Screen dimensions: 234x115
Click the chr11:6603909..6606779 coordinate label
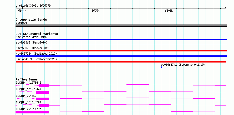(33, 6)
